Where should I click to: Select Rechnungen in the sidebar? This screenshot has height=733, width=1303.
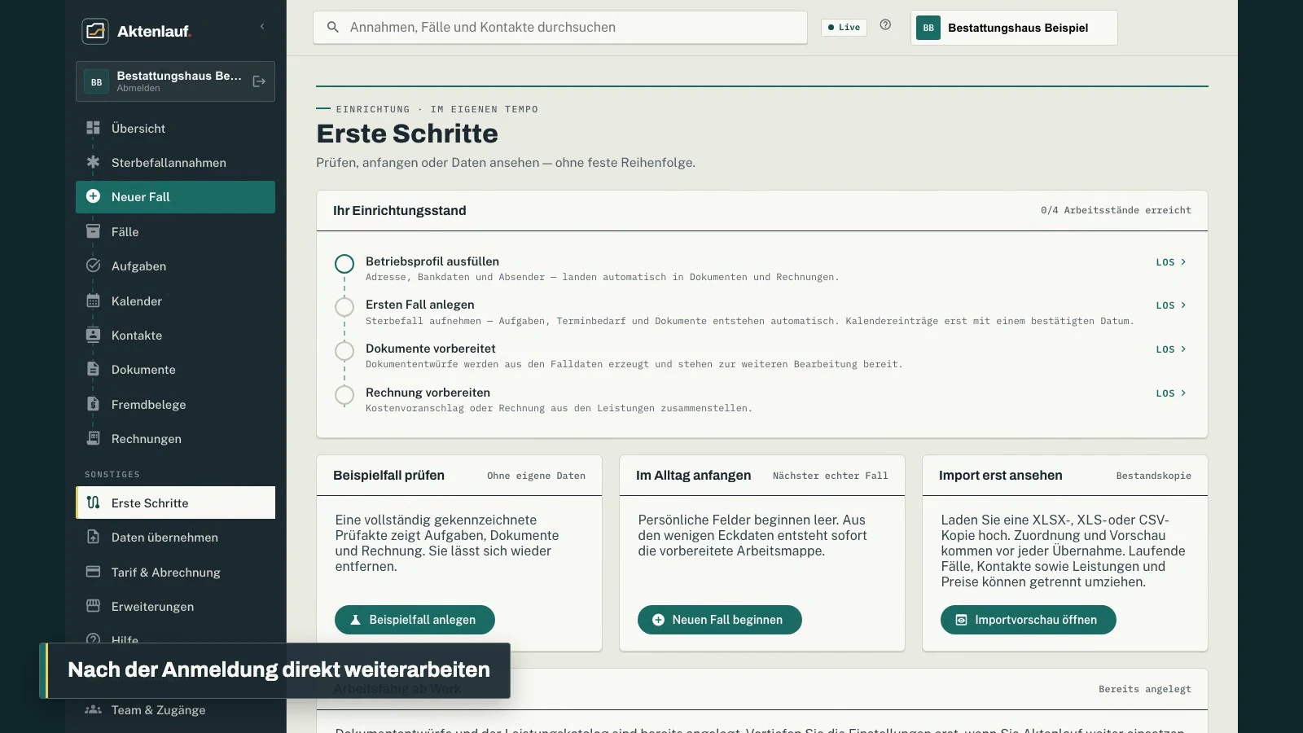(x=175, y=438)
